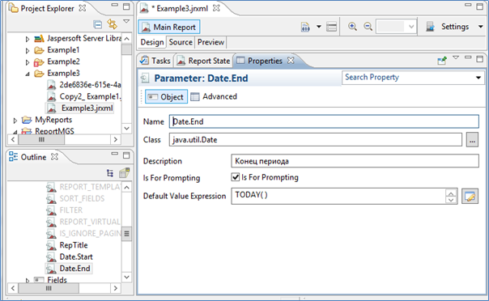Open the Search Property combo box
489x301 pixels.
(x=413, y=78)
